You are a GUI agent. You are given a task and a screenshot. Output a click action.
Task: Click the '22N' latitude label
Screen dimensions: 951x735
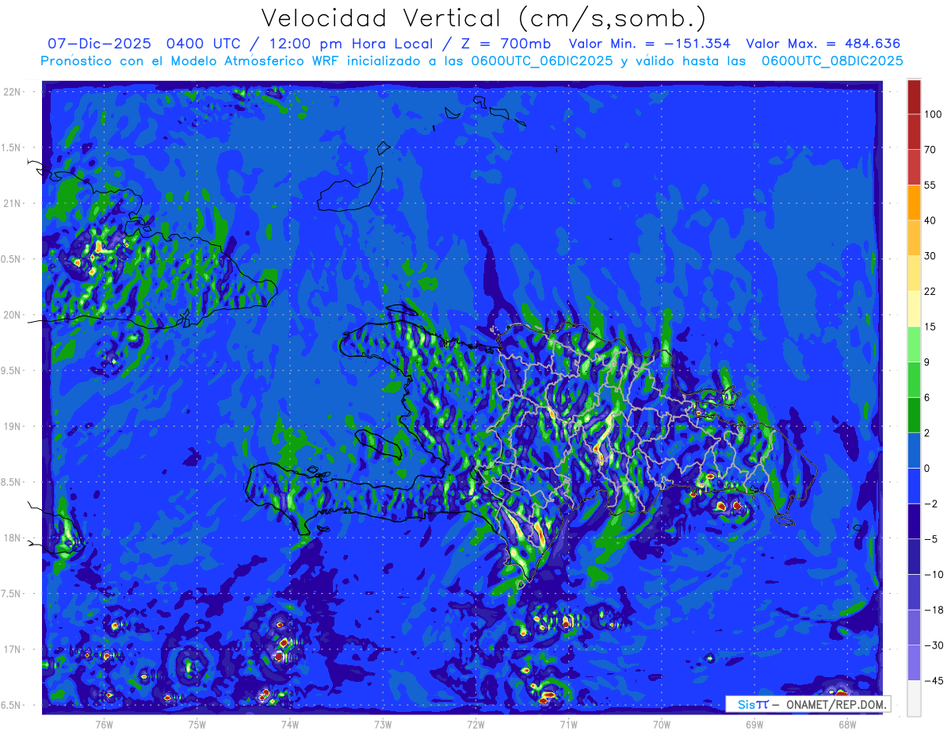[13, 92]
